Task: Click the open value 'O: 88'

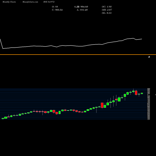Action: 55,7
